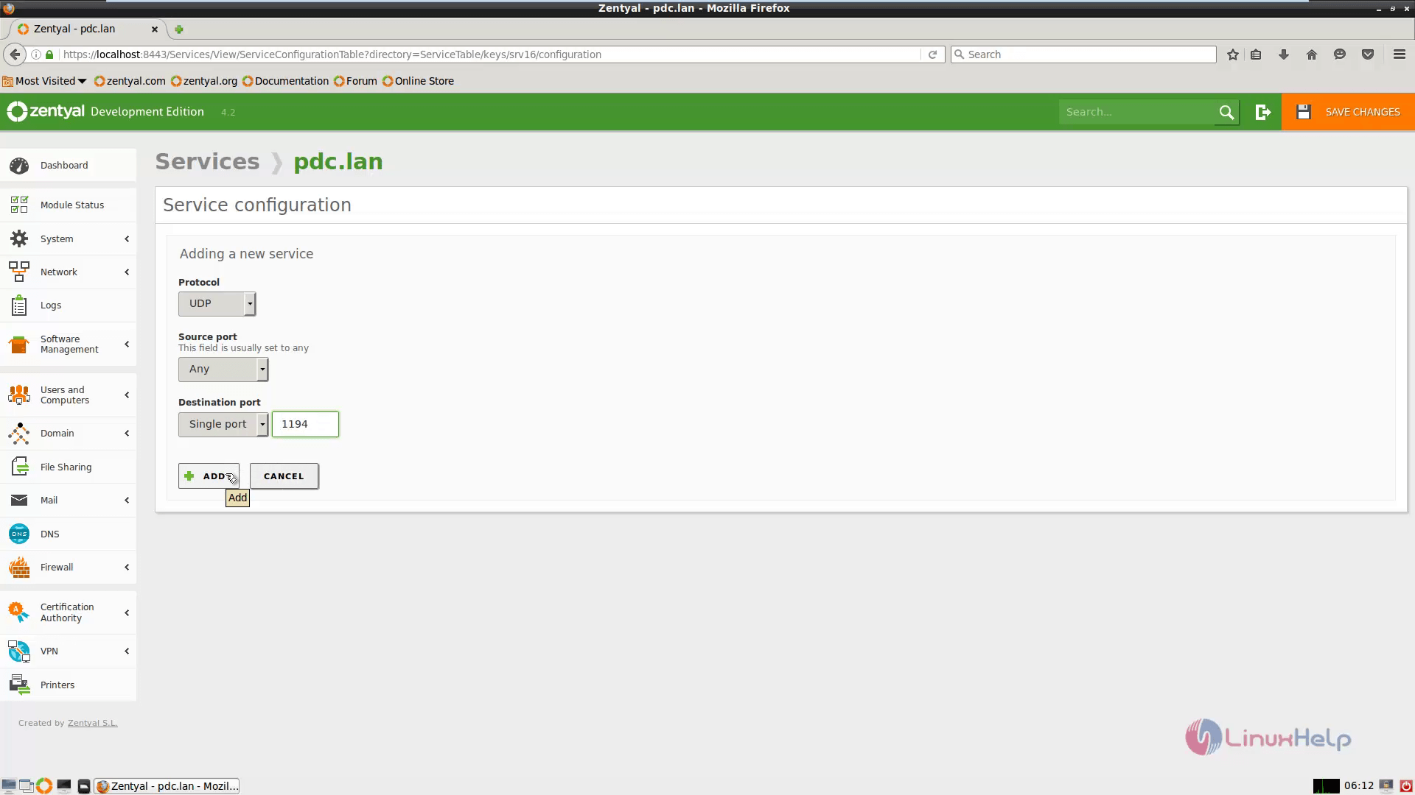Open the Source port dropdown menu
1415x795 pixels.
tap(222, 368)
